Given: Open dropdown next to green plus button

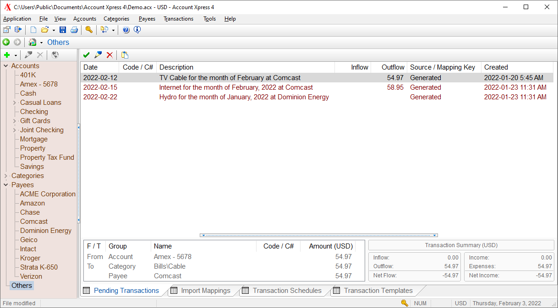Looking at the screenshot, I should coord(16,55).
